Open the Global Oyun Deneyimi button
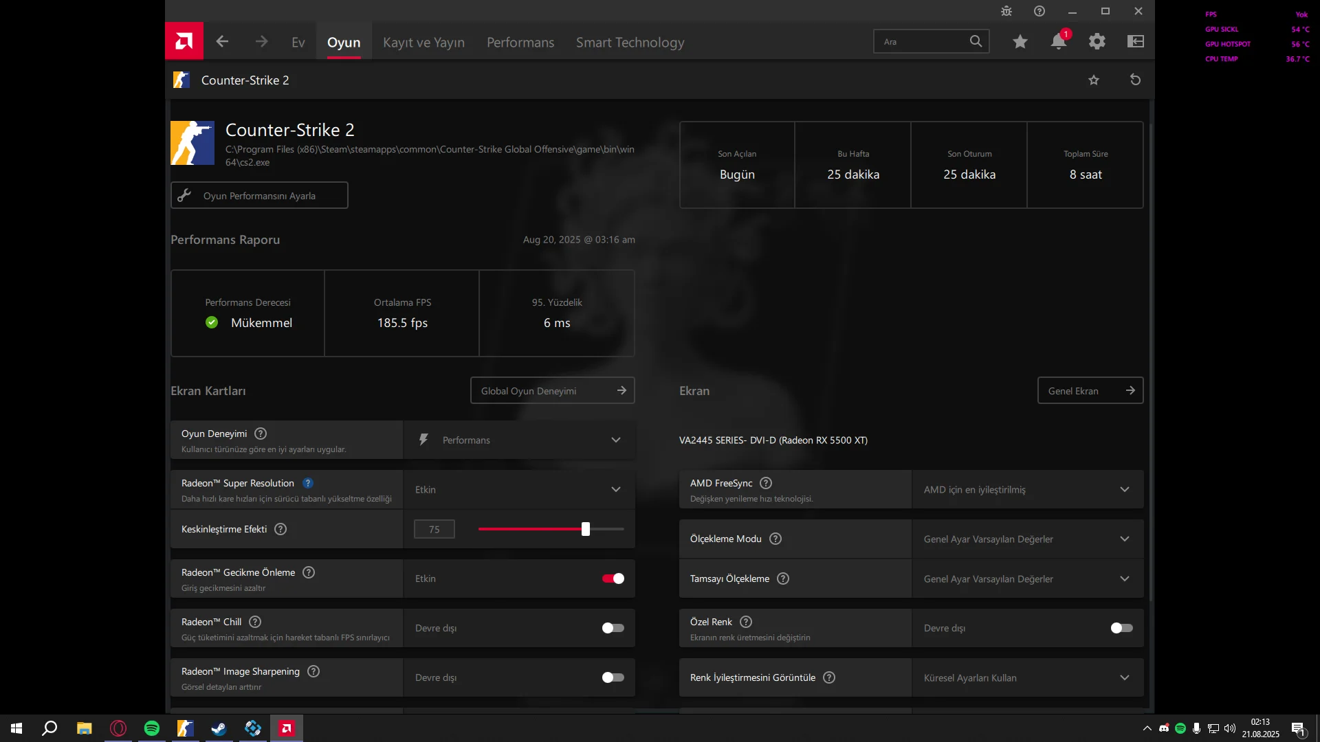 [552, 390]
